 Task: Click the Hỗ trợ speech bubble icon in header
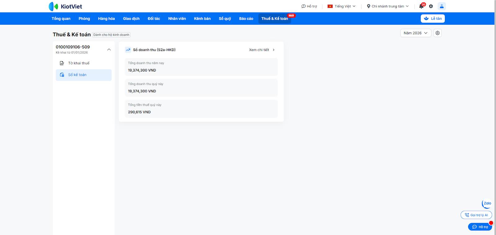point(303,6)
